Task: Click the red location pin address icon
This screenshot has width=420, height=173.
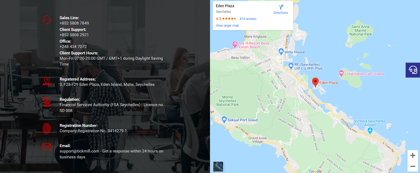Action: (47, 81)
